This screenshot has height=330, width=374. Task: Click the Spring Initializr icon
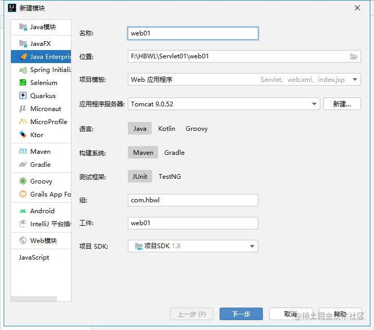coord(23,70)
